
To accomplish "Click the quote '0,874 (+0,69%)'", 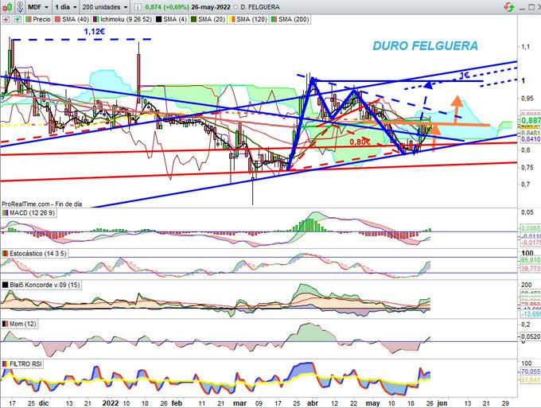I will [x=167, y=7].
